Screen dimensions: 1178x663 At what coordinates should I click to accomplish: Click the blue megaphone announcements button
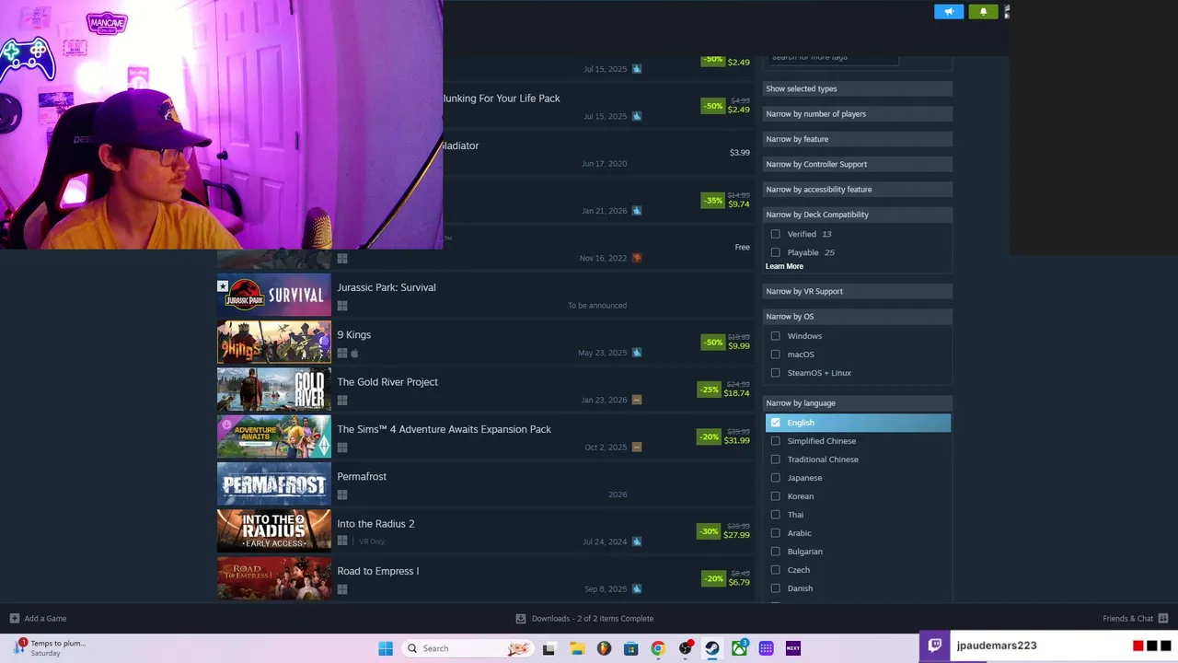point(949,11)
